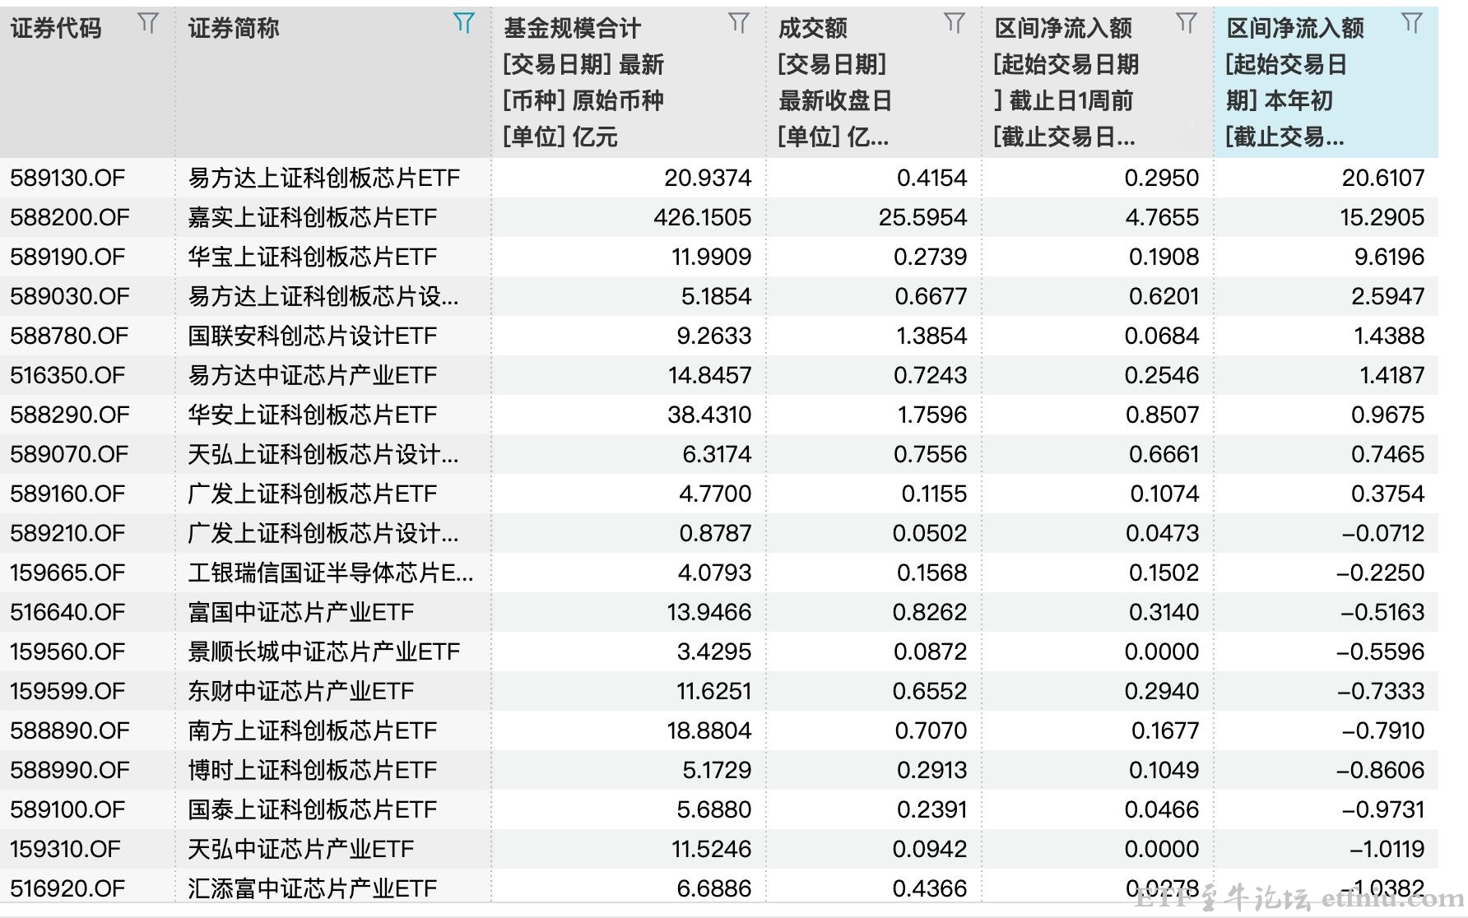Open the filter for 成交额 column
The height and width of the screenshot is (918, 1468).
tap(955, 23)
